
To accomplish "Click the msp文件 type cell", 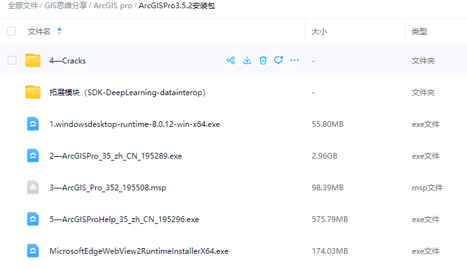I will (427, 188).
